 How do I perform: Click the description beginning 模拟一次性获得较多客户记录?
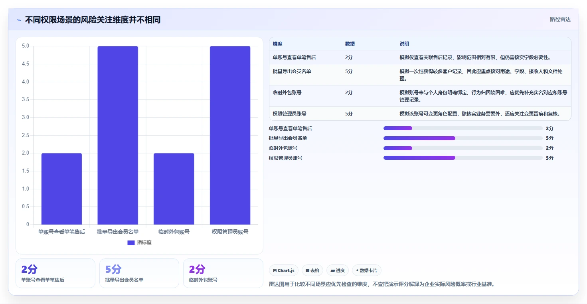[x=481, y=75]
